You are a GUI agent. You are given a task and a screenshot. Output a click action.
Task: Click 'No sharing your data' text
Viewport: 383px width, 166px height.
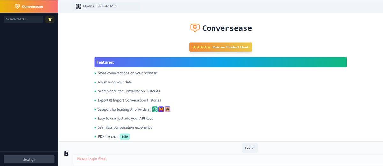[115, 82]
